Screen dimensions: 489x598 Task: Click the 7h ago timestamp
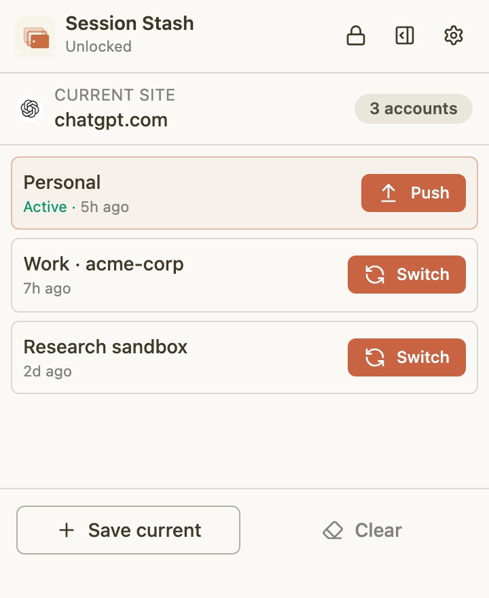pos(47,288)
